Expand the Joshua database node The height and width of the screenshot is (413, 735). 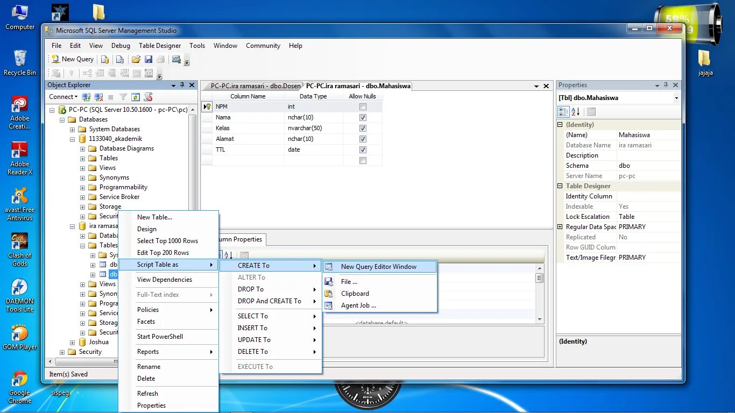click(72, 343)
